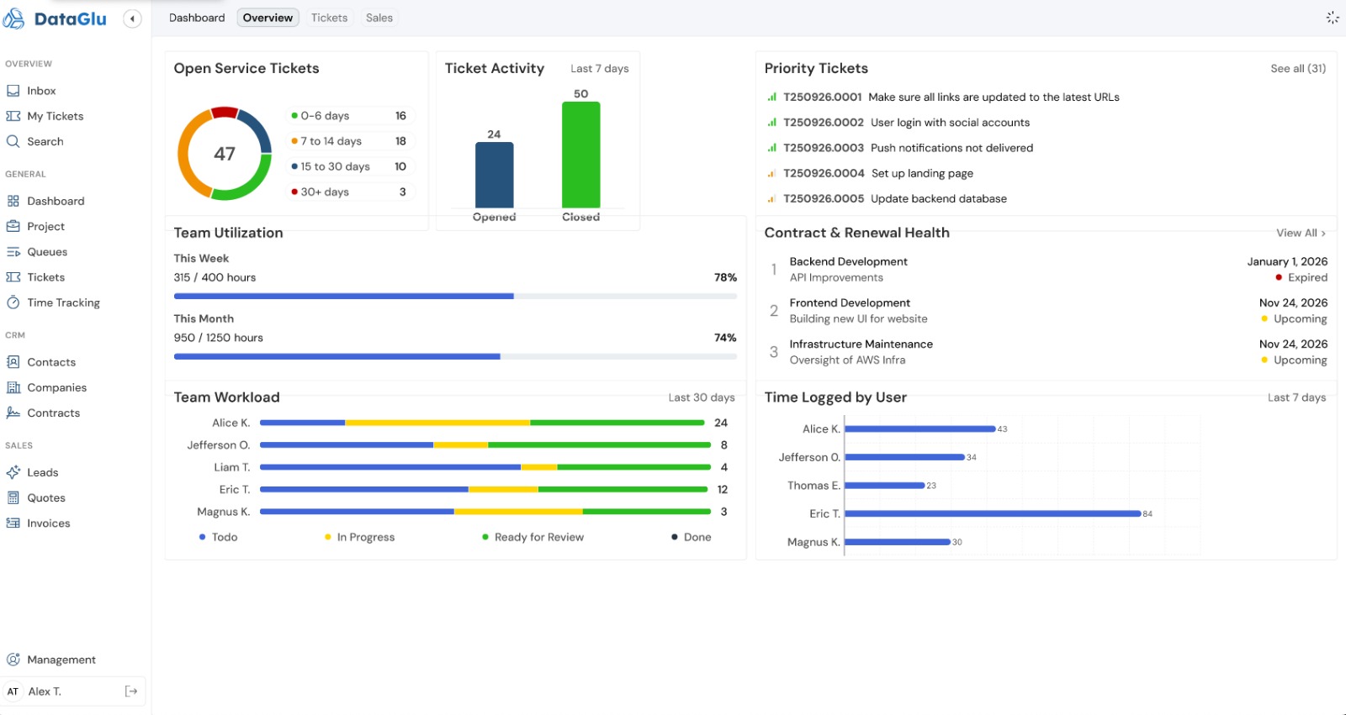The image size is (1346, 715).
Task: Click the DataGlu logo
Action: 55,18
